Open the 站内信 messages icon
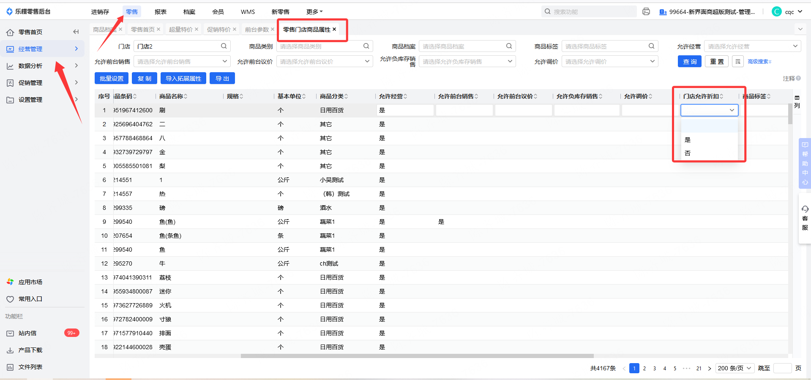Screen dimensions: 811x380 10,333
